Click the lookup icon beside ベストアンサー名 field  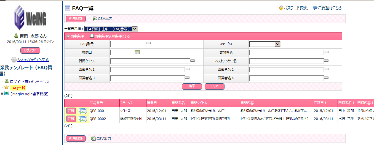326,61
